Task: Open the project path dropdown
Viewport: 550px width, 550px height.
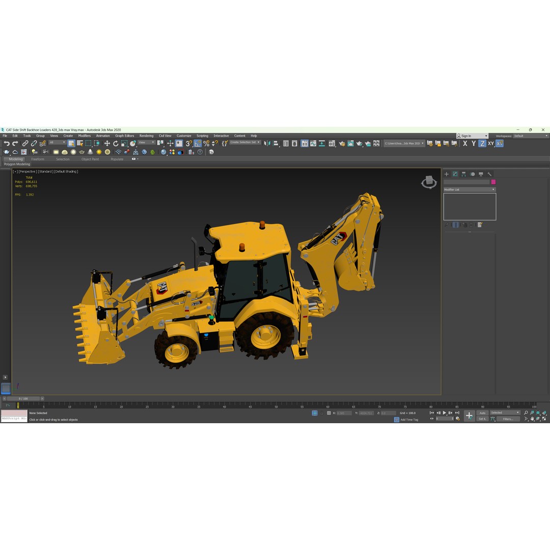Action: pyautogui.click(x=404, y=144)
